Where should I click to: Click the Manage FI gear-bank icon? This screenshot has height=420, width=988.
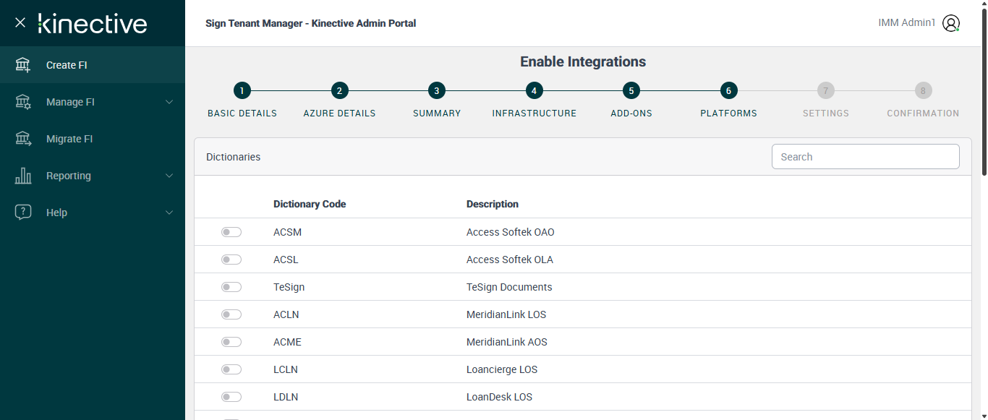click(x=23, y=102)
